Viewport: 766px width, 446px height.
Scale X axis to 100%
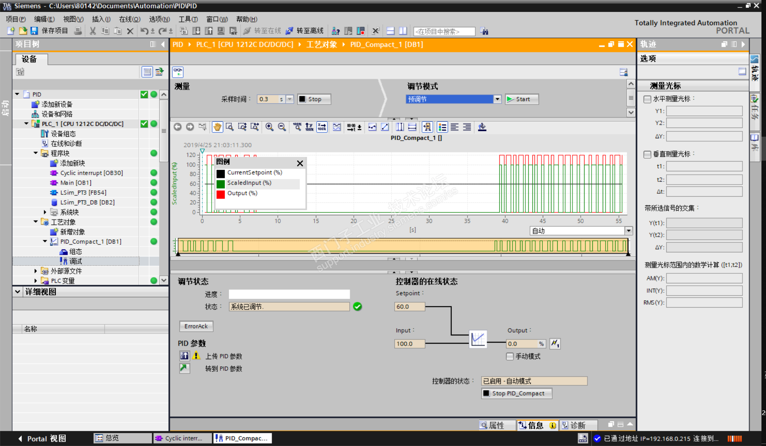[x=322, y=127]
